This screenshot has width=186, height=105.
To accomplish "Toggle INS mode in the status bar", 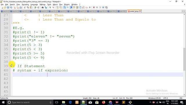I will [x=181, y=98].
